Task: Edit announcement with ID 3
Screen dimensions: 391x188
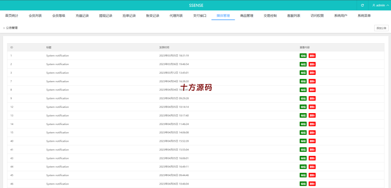Action: [303, 73]
